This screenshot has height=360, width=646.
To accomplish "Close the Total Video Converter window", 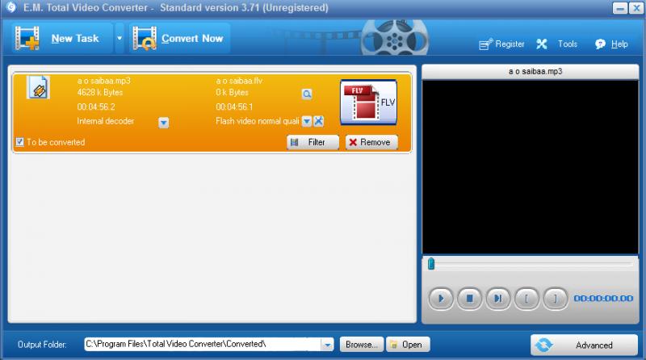I will coord(636,8).
